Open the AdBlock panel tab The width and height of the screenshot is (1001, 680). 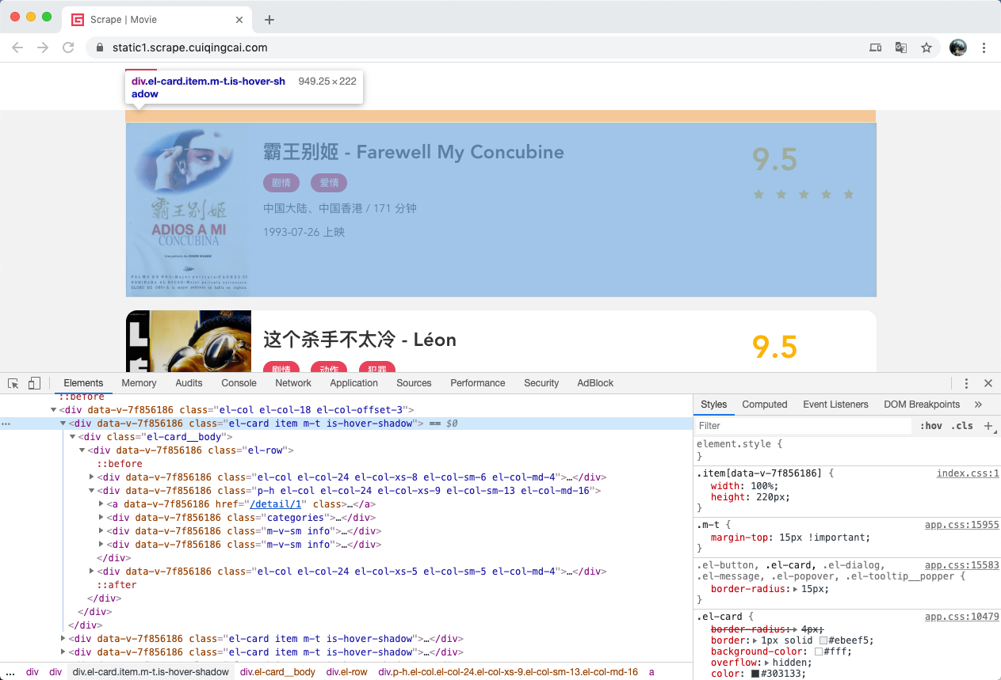(x=595, y=383)
